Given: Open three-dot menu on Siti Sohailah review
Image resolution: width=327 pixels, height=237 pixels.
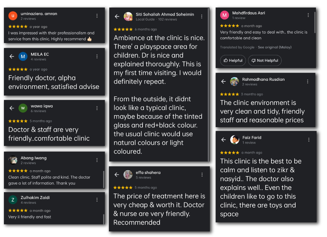Looking at the screenshot, I should (x=202, y=17).
